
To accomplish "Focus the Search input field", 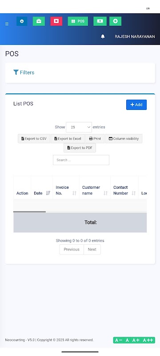I will coord(81,160).
